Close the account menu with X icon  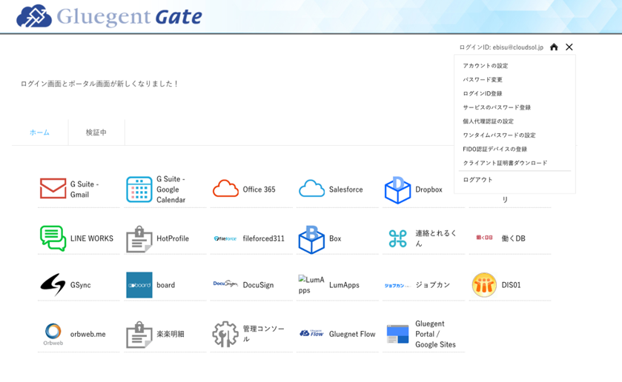point(569,47)
